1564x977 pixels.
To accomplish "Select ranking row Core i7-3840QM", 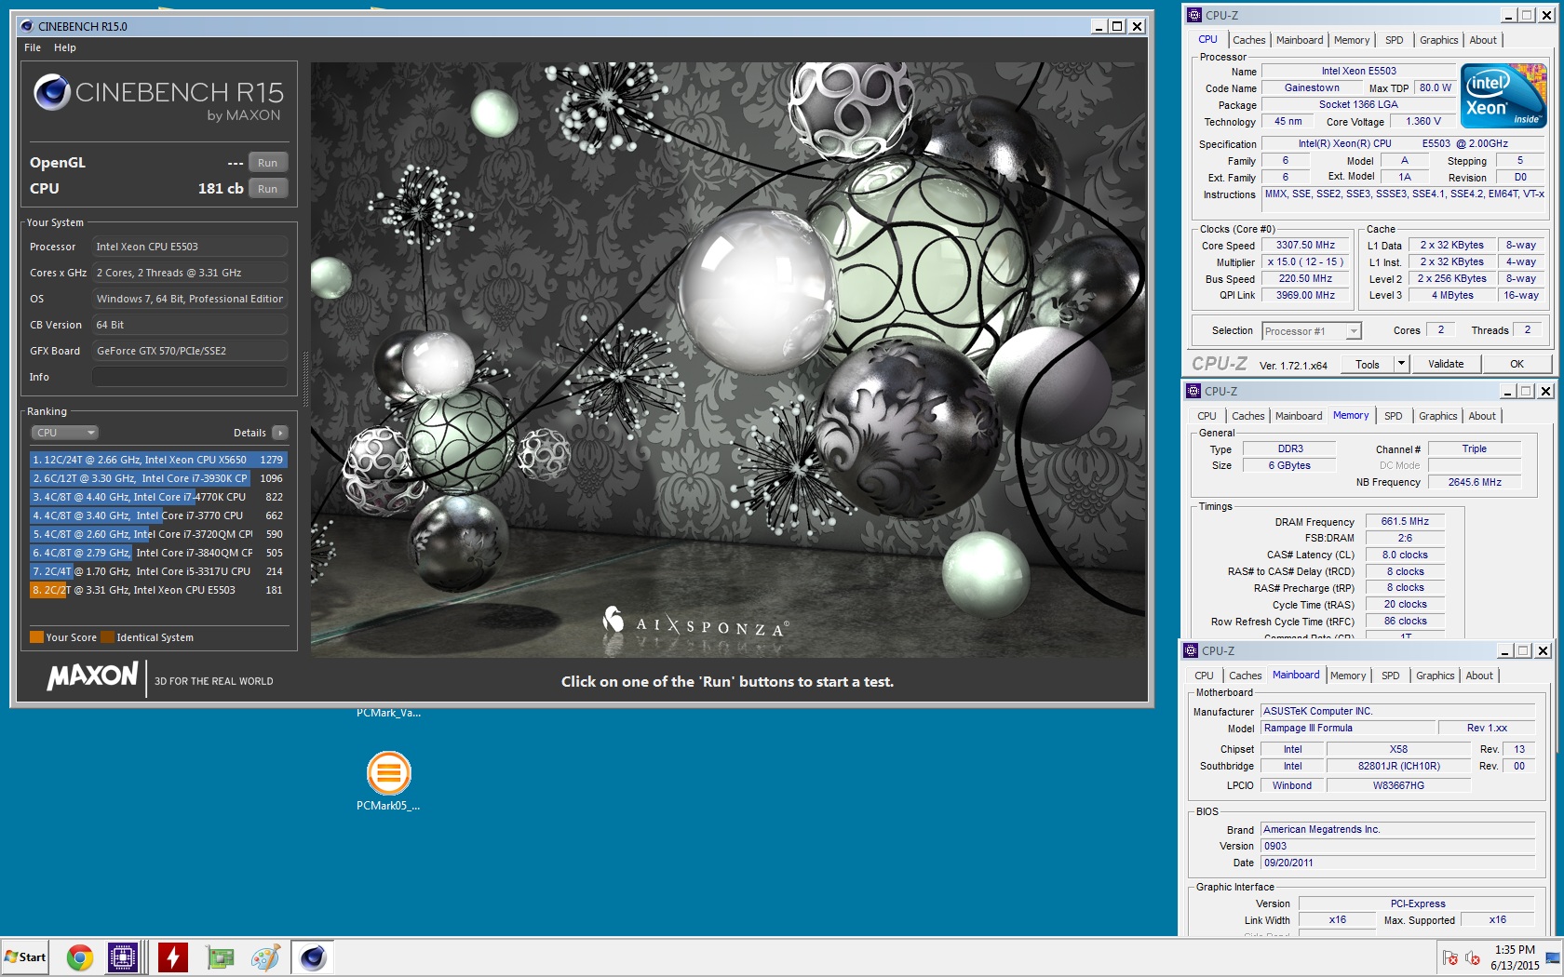I will [158, 553].
